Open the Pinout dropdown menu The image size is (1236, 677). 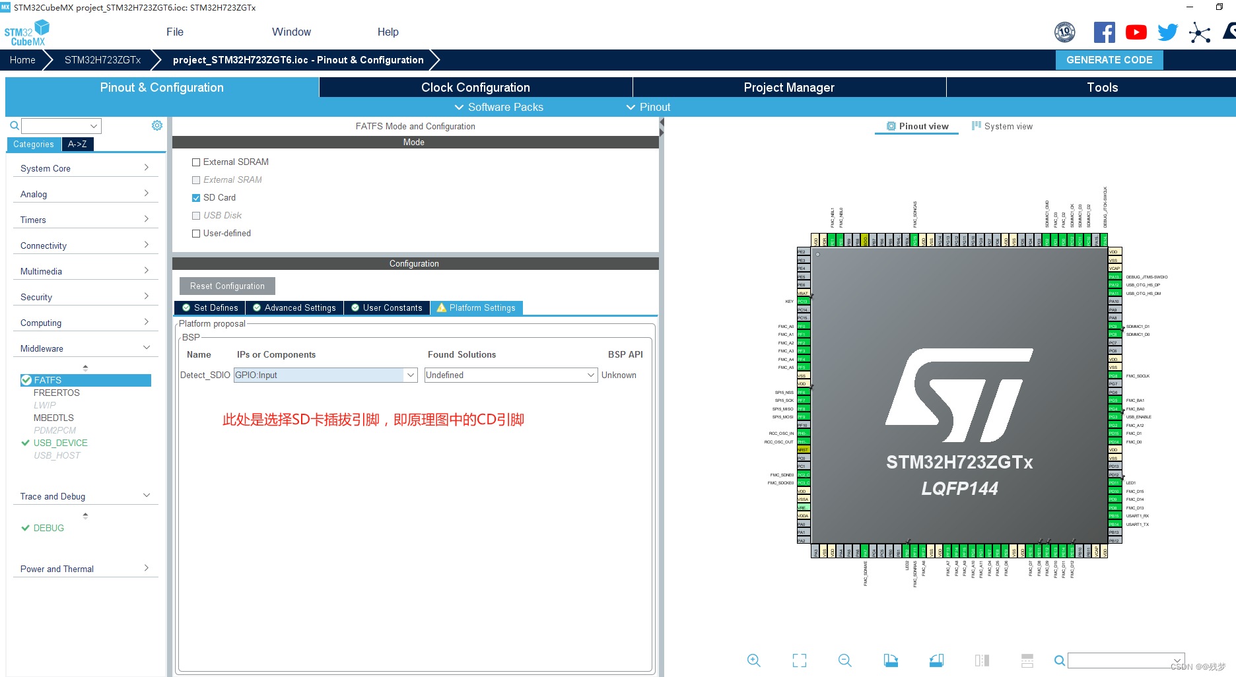click(648, 107)
